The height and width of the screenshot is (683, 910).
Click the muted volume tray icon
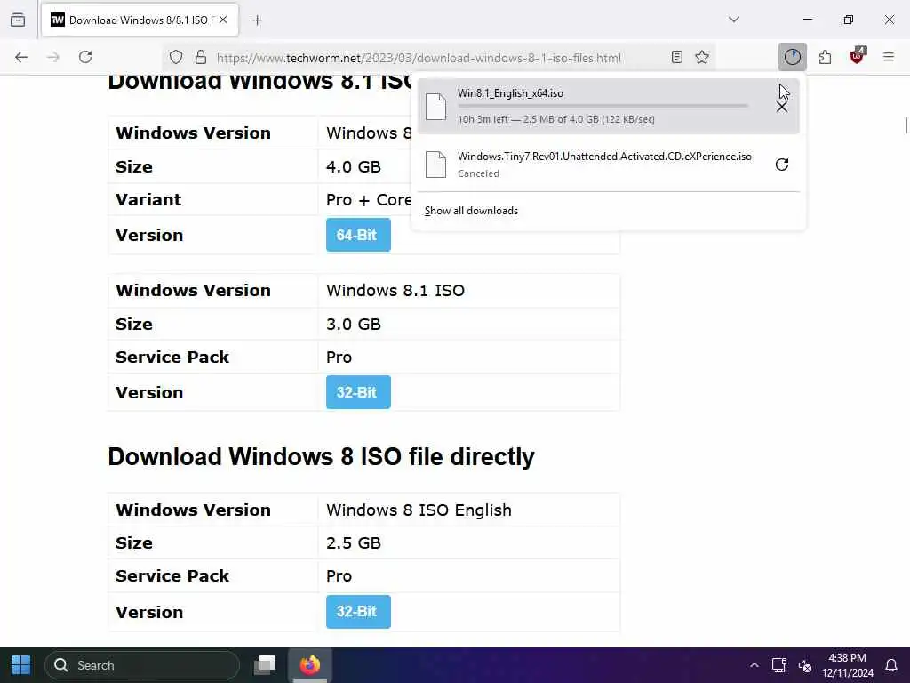tap(804, 665)
